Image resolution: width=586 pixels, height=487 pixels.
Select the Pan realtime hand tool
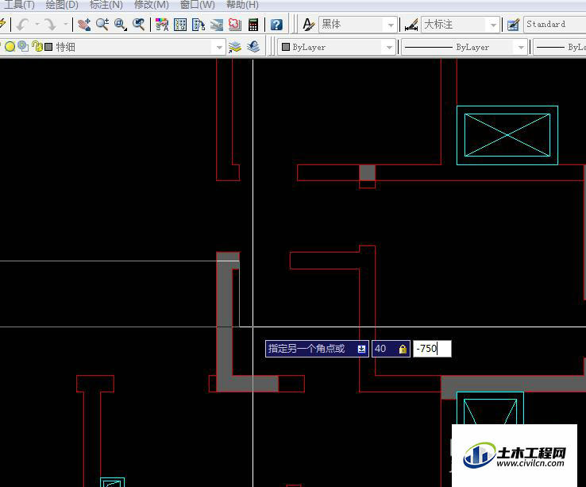[84, 25]
